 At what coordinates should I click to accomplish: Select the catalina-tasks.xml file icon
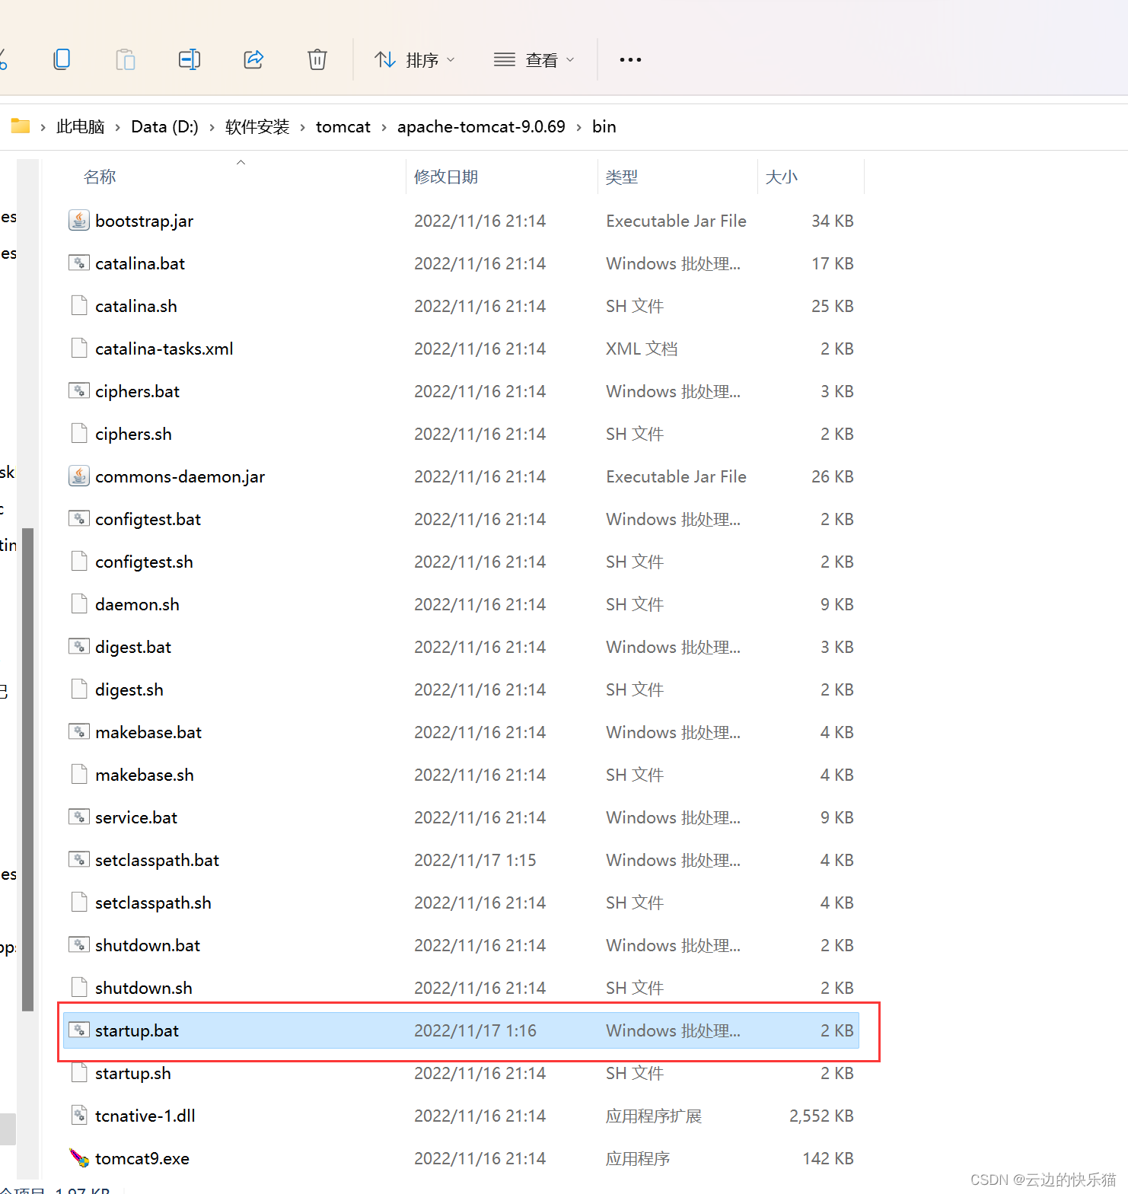[x=79, y=349]
